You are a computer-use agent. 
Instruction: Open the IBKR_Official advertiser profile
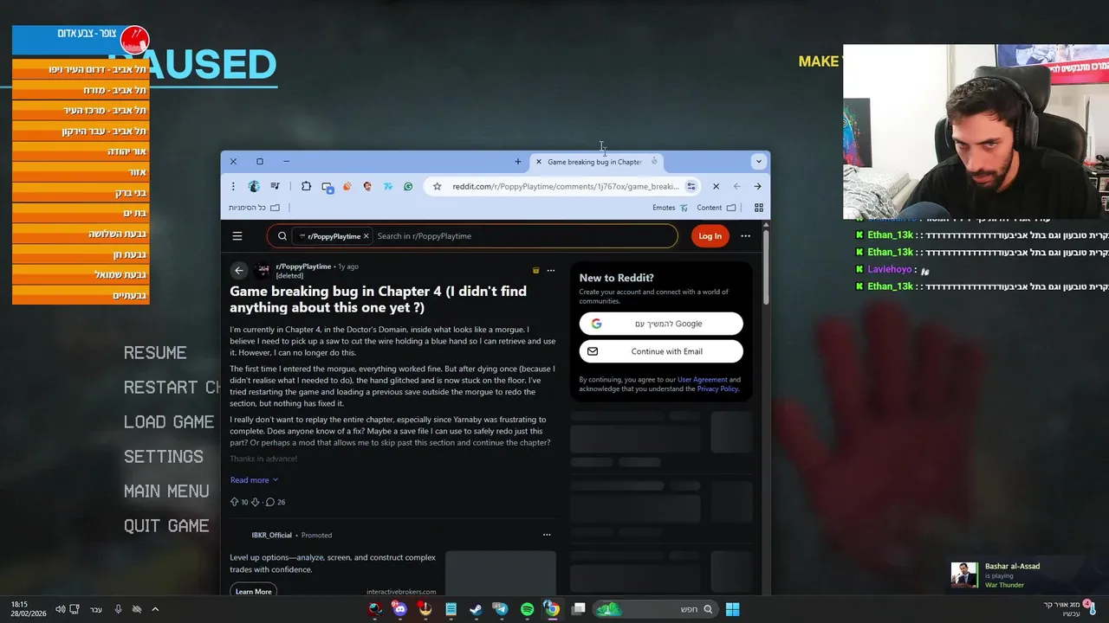click(271, 535)
